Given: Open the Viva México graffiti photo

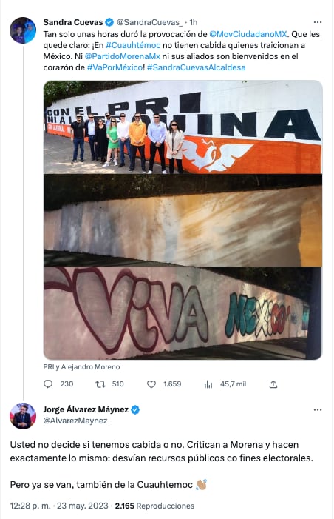Looking at the screenshot, I should [x=183, y=312].
